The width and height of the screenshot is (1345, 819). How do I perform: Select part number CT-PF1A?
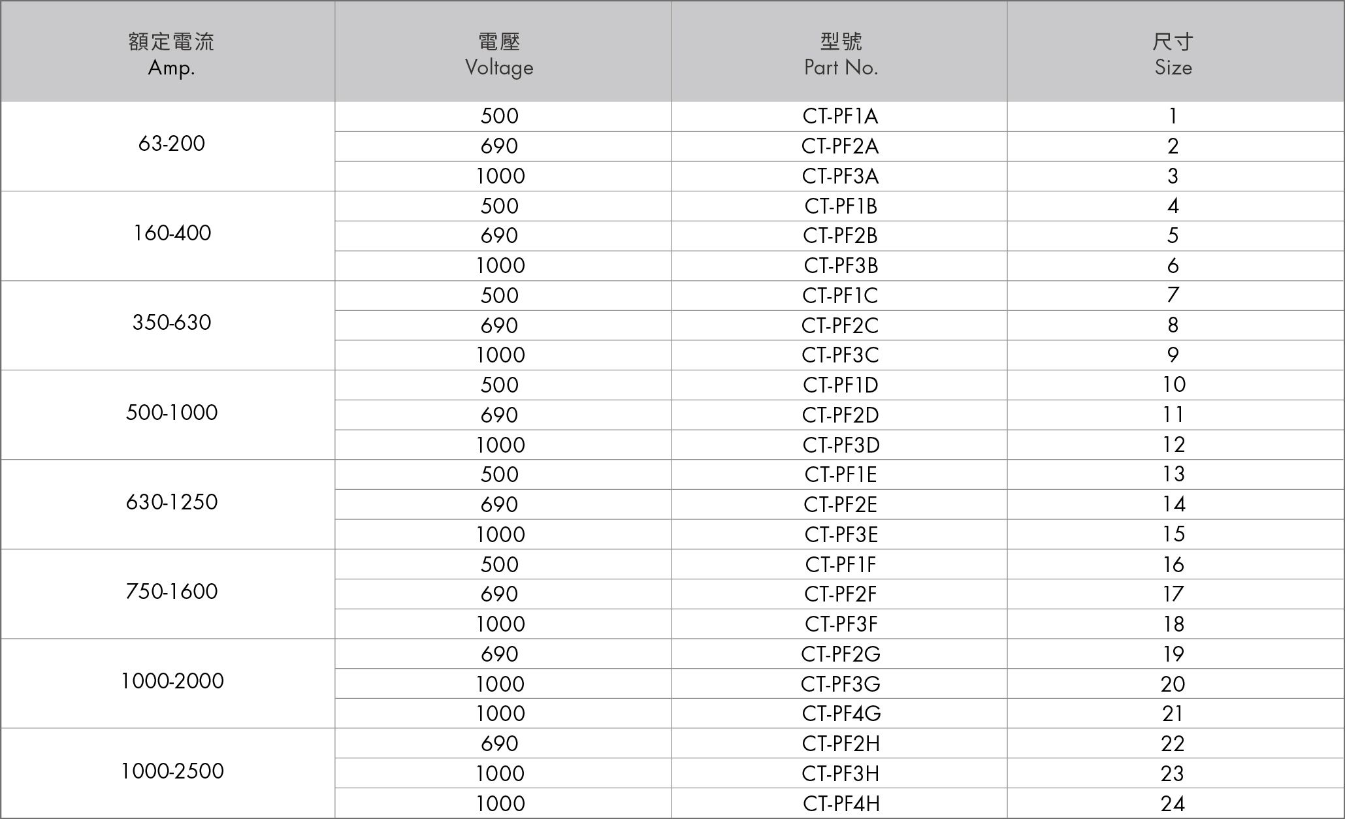click(839, 116)
